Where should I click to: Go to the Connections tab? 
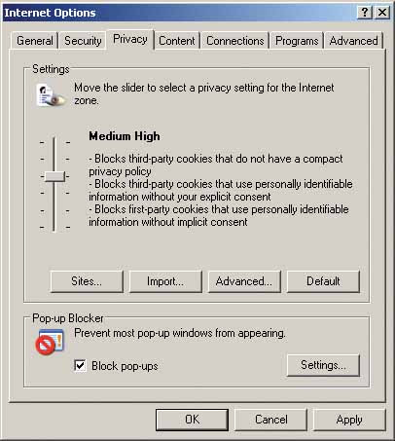click(x=235, y=41)
